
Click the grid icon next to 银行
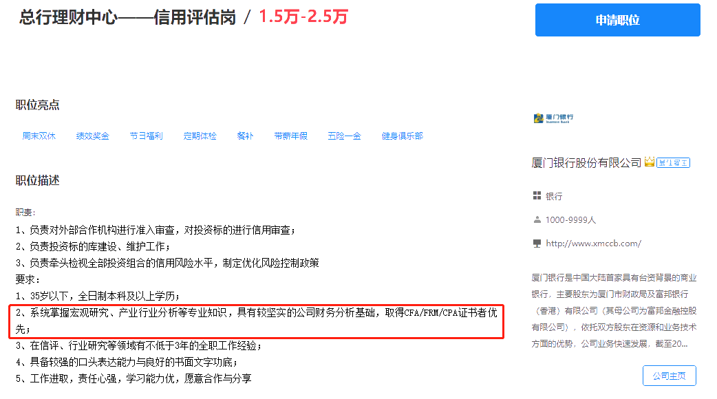click(x=538, y=195)
